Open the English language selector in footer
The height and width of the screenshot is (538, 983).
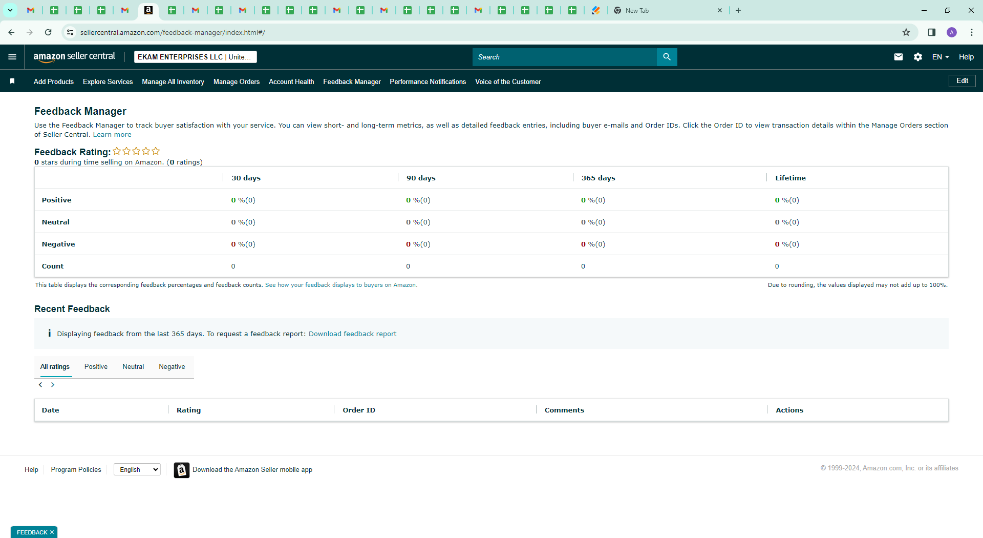click(x=137, y=469)
